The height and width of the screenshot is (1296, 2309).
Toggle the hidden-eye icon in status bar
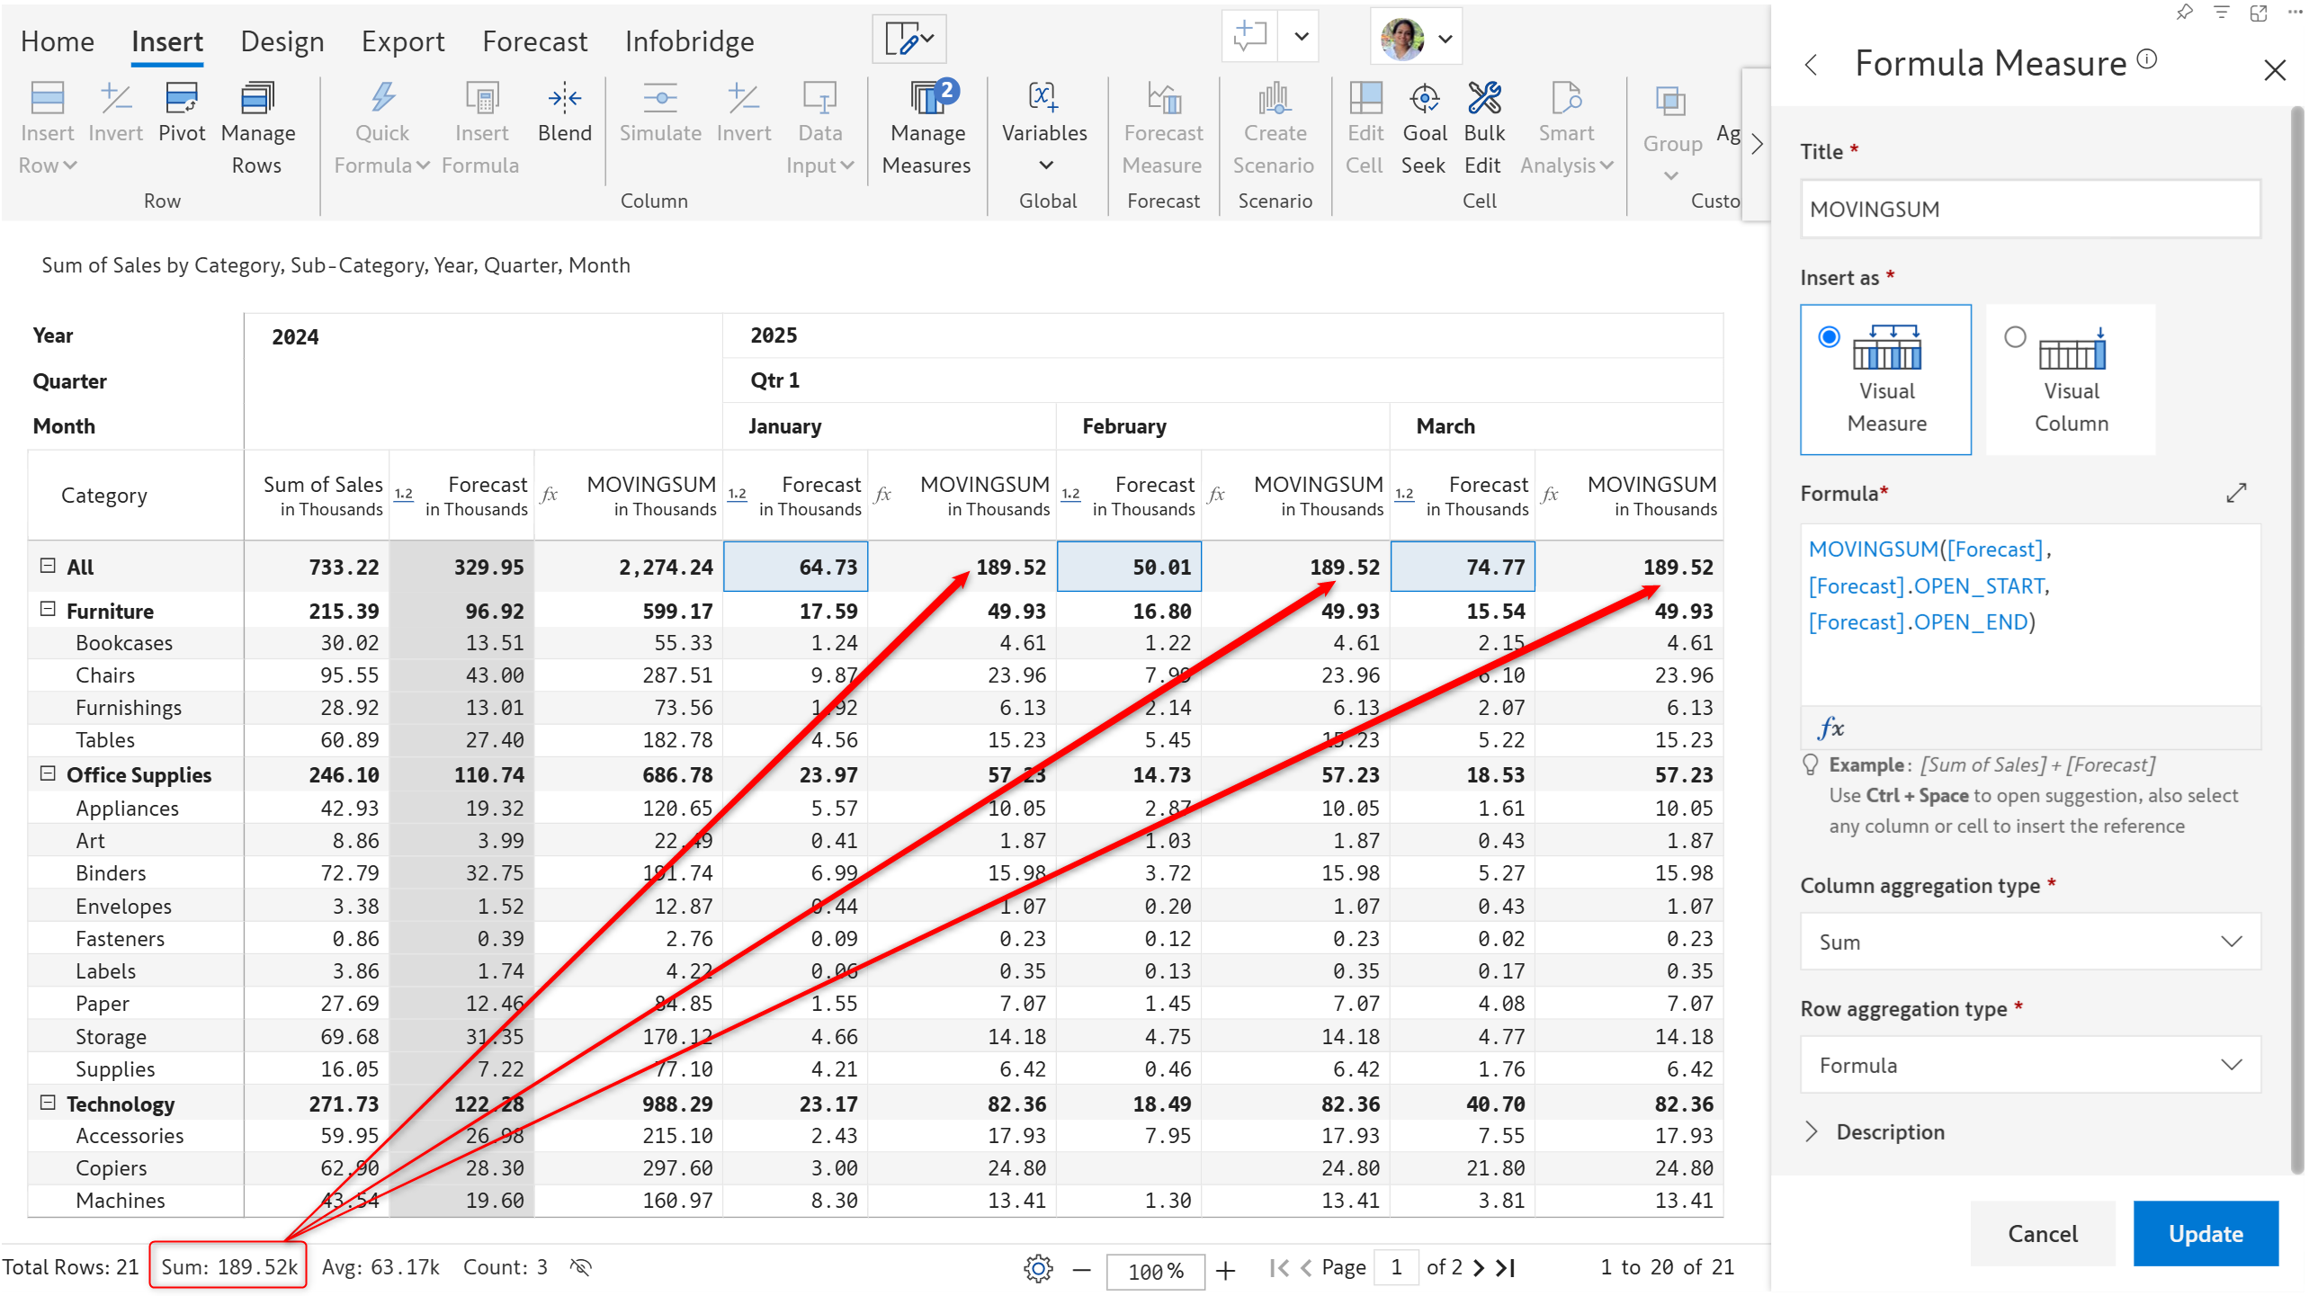tap(581, 1268)
